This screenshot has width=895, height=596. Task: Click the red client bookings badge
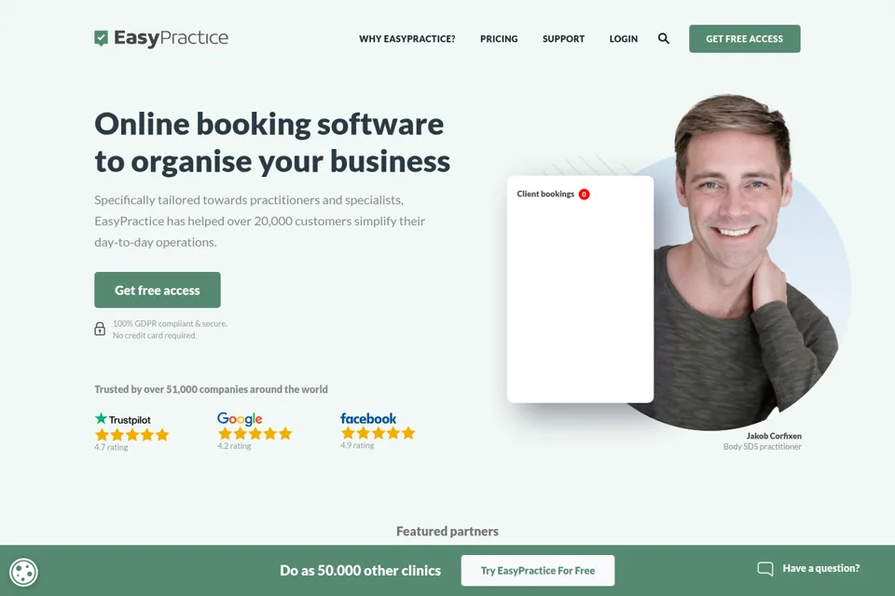pyautogui.click(x=584, y=195)
